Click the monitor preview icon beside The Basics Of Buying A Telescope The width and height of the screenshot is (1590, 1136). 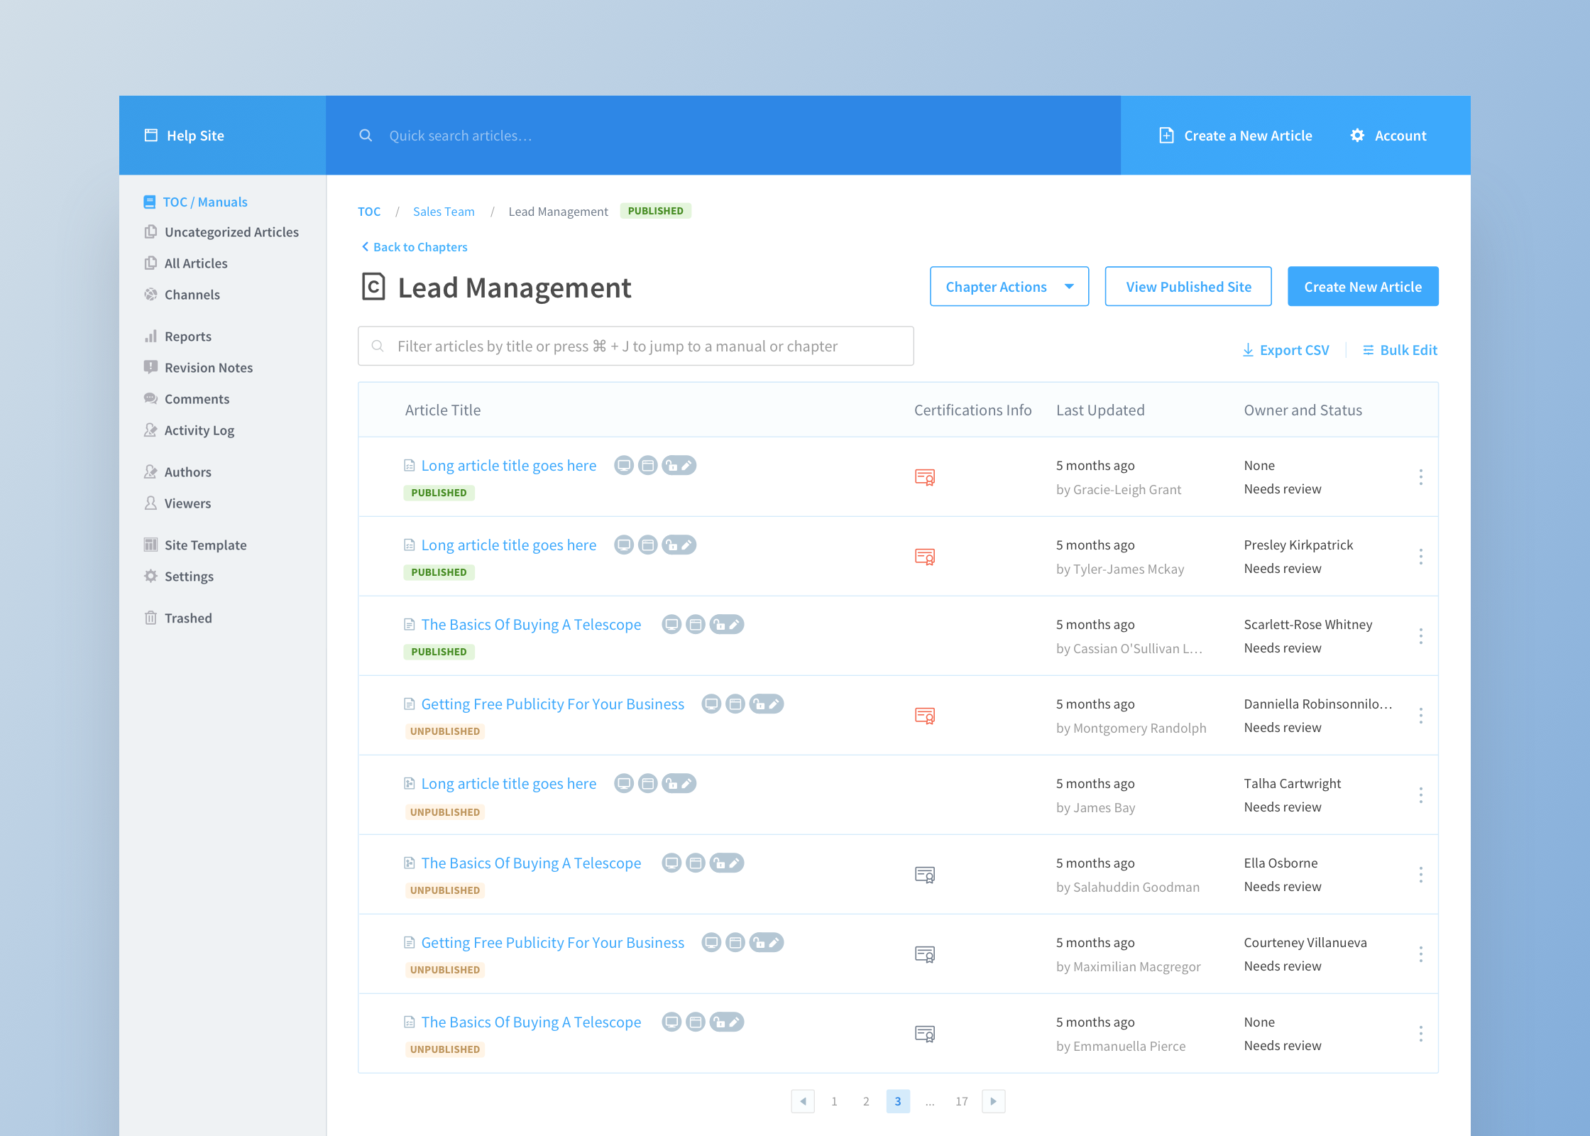coord(671,624)
